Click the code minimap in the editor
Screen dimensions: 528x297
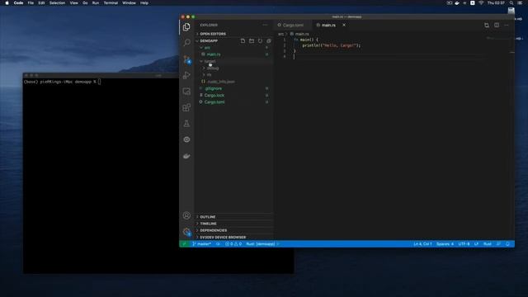pyautogui.click(x=498, y=39)
